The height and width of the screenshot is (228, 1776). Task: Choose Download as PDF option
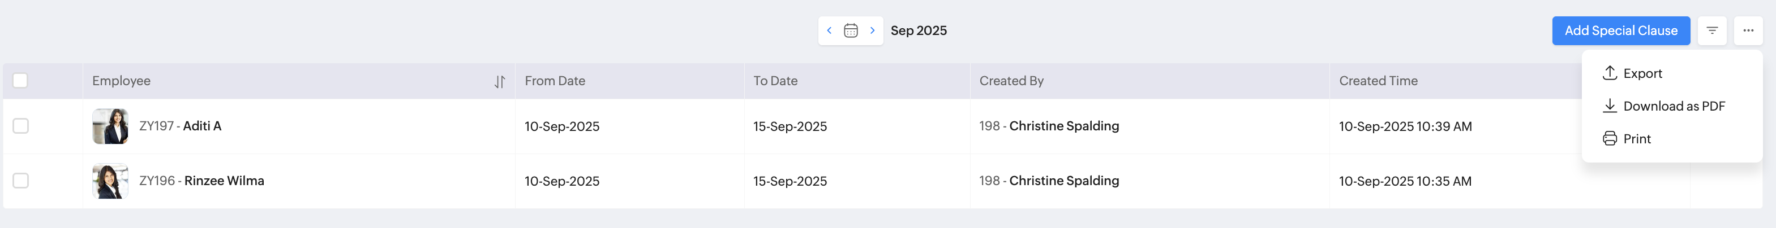pyautogui.click(x=1673, y=106)
